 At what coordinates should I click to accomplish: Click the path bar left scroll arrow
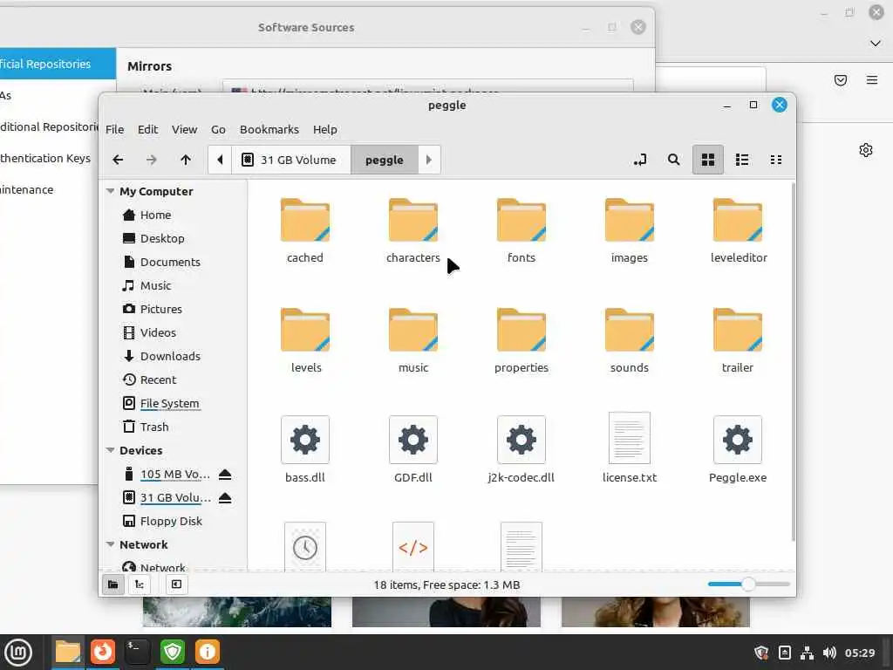coord(220,161)
